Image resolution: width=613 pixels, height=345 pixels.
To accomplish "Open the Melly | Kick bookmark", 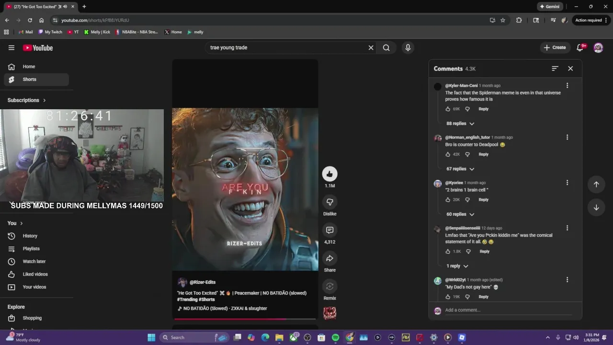I will point(97,32).
